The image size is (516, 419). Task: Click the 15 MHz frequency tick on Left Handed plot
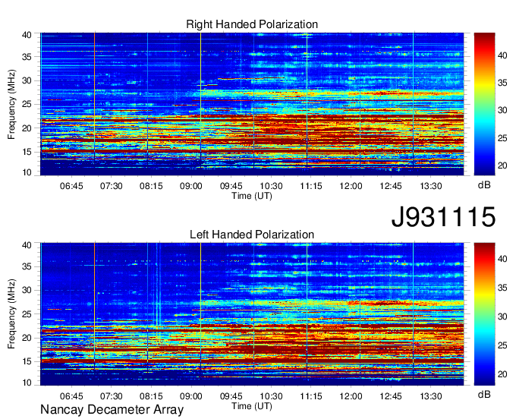tap(27, 362)
